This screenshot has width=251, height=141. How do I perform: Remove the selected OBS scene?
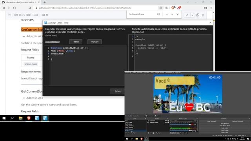point(129,133)
